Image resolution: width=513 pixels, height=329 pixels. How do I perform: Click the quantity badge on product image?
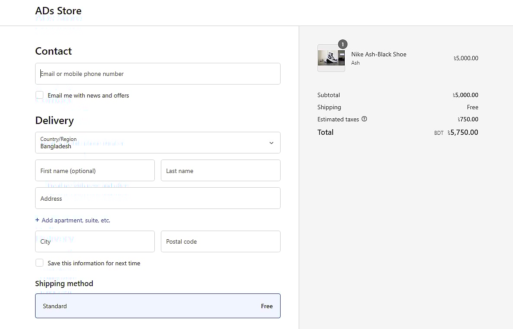(343, 45)
